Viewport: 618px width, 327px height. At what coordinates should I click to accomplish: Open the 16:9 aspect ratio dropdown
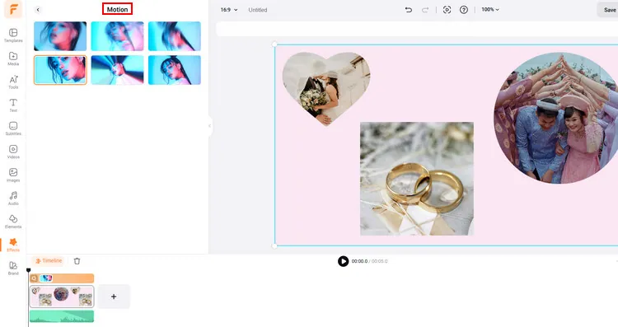tap(228, 9)
